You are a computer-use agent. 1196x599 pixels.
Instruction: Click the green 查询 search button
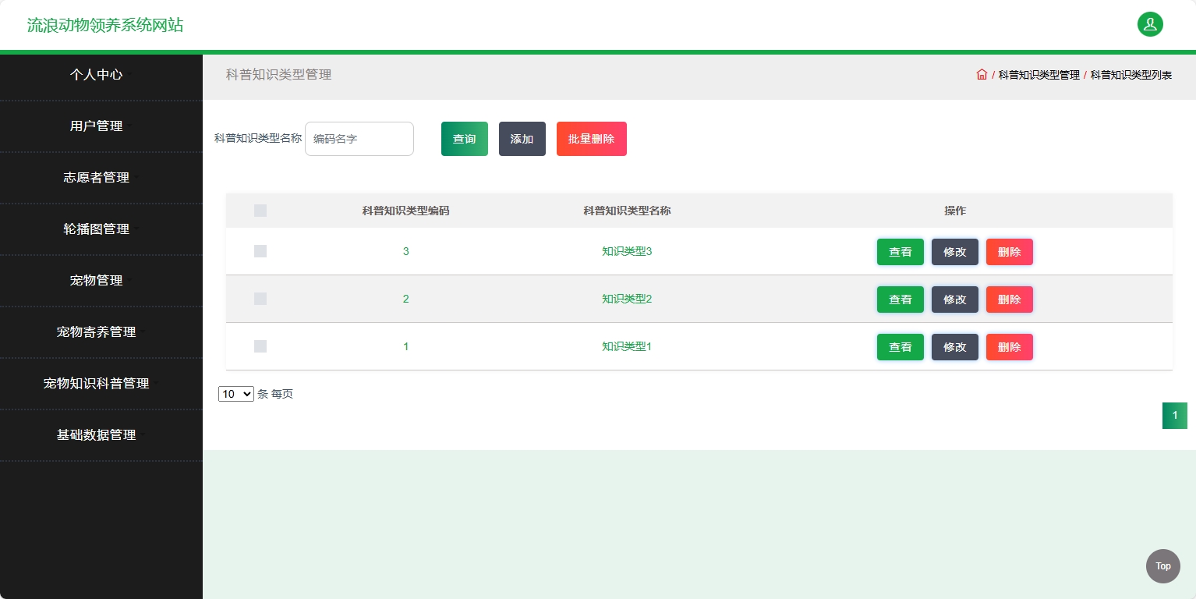pos(464,138)
